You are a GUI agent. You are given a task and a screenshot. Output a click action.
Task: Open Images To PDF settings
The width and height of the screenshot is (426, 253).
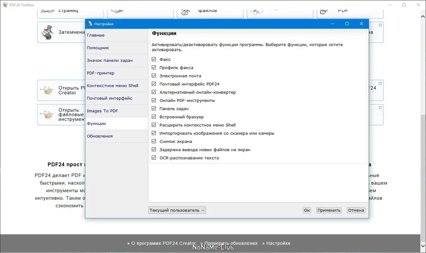[x=117, y=111]
